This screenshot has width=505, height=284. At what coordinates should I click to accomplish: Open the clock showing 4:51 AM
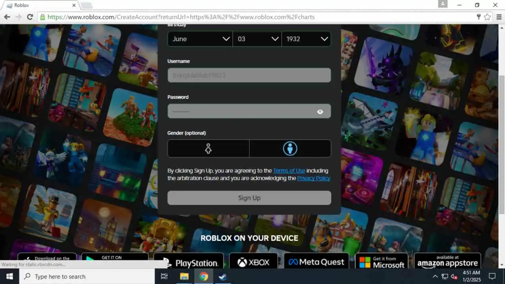coord(471,277)
